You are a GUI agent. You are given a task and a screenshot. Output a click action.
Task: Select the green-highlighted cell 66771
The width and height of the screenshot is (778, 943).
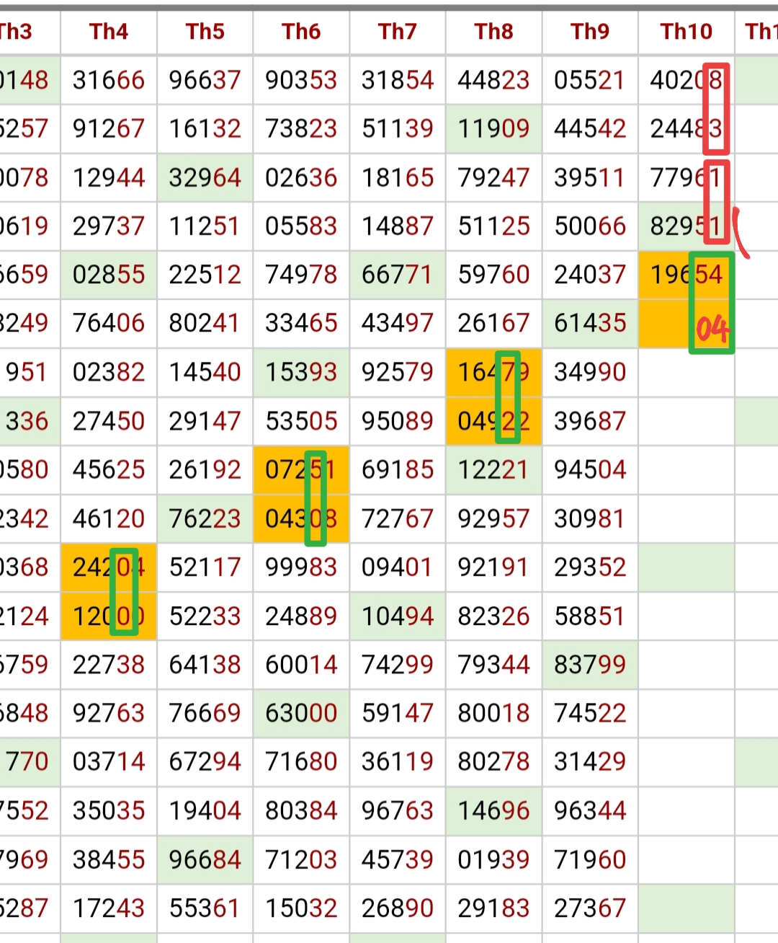point(398,275)
